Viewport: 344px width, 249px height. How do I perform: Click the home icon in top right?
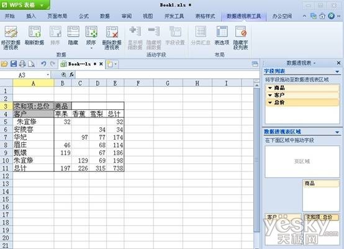(x=322, y=16)
